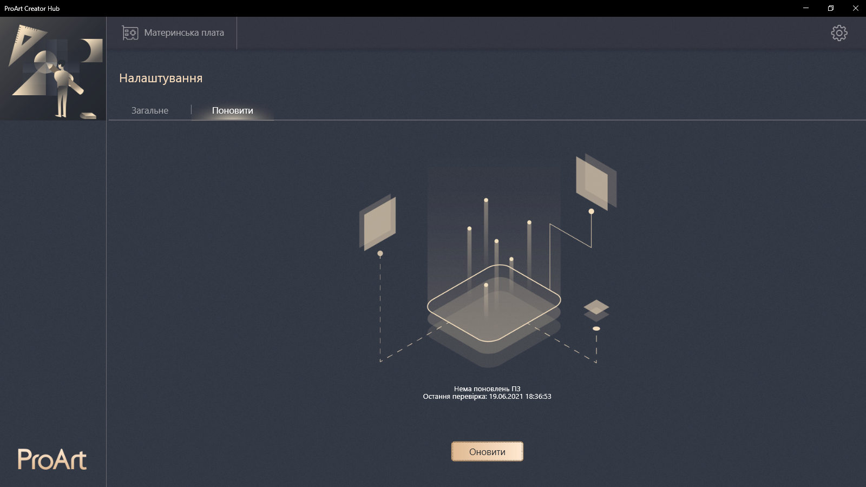Close the ProArt Creator Hub window
866x487 pixels.
(855, 8)
